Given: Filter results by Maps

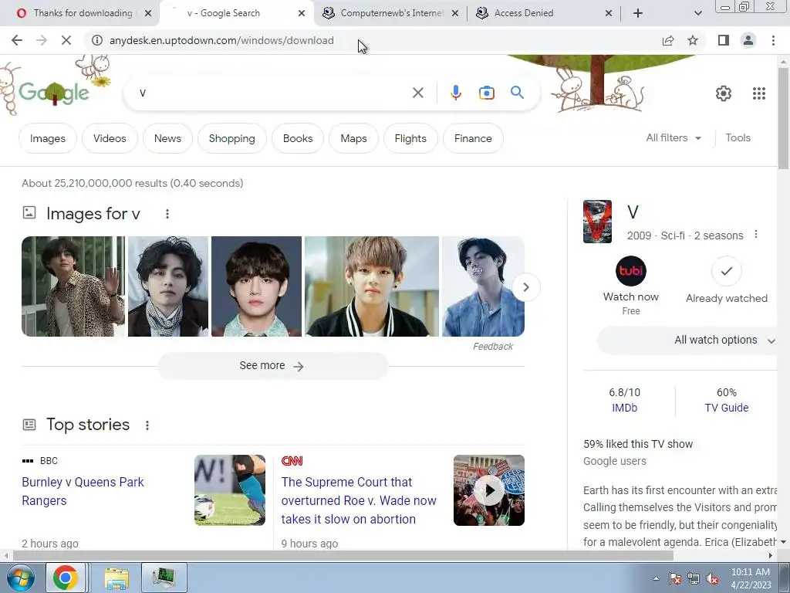Looking at the screenshot, I should (353, 138).
